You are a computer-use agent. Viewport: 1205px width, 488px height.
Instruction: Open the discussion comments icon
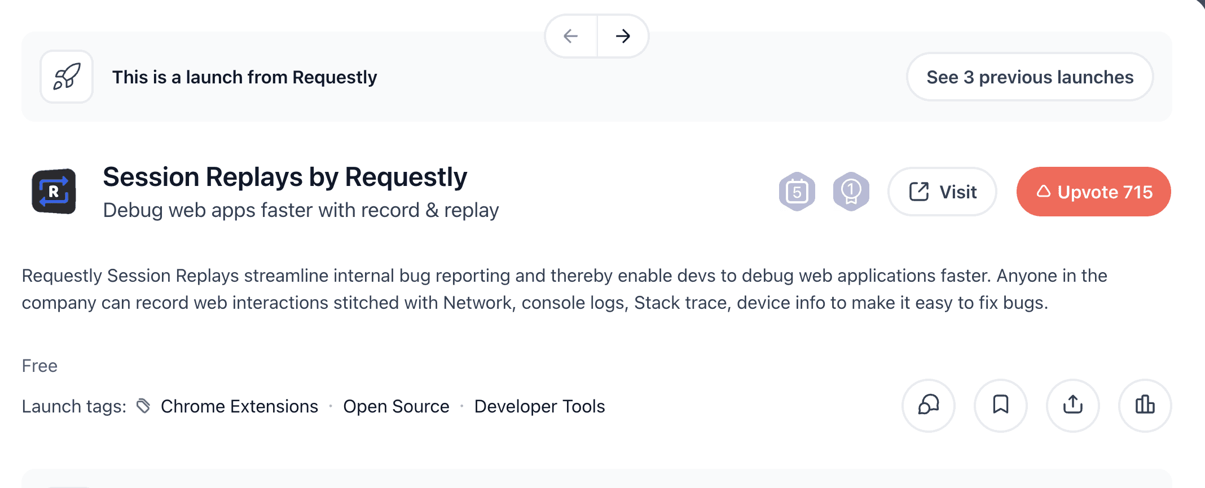tap(929, 405)
